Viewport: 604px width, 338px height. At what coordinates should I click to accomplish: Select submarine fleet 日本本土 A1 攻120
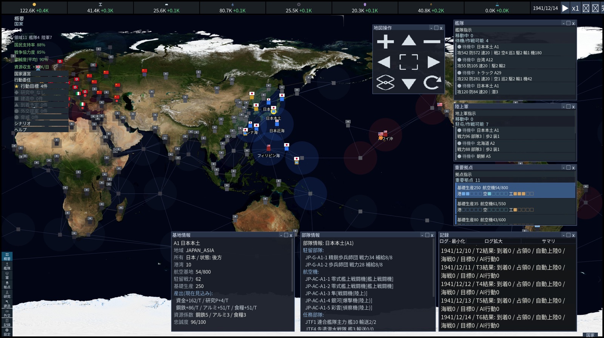(516, 89)
